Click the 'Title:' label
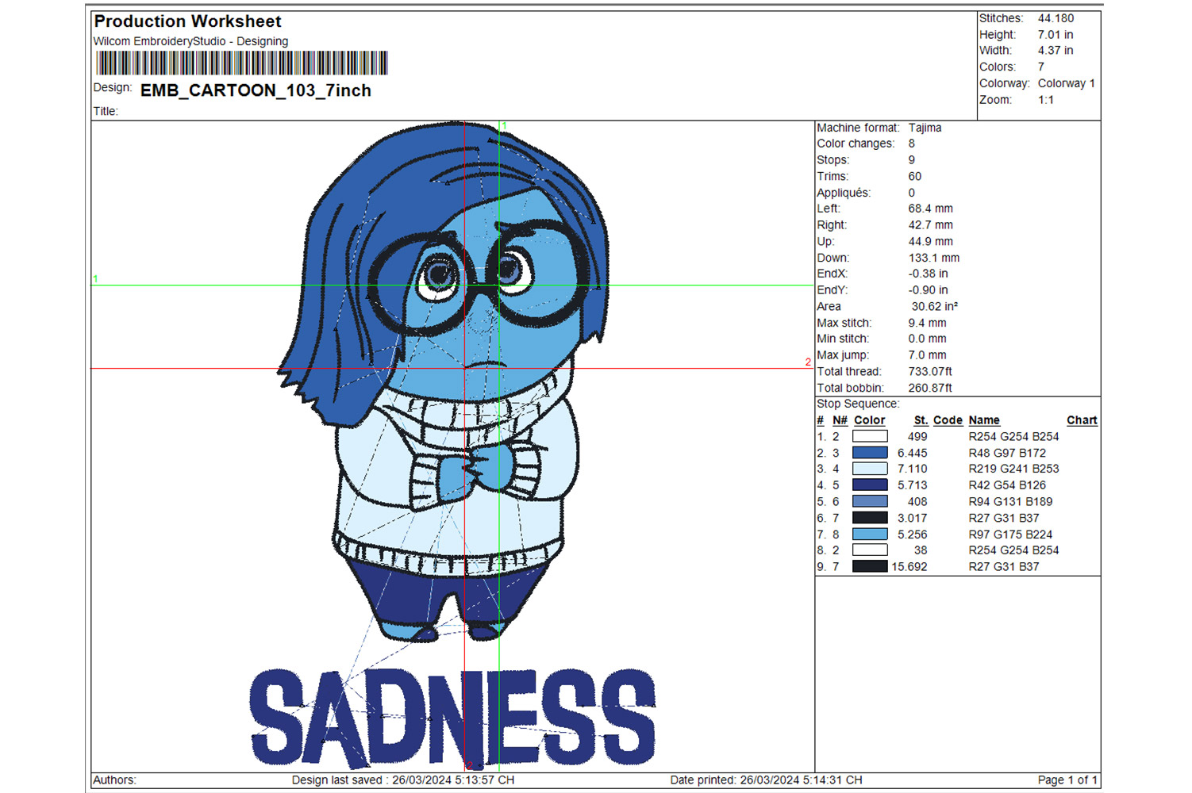 pos(106,111)
